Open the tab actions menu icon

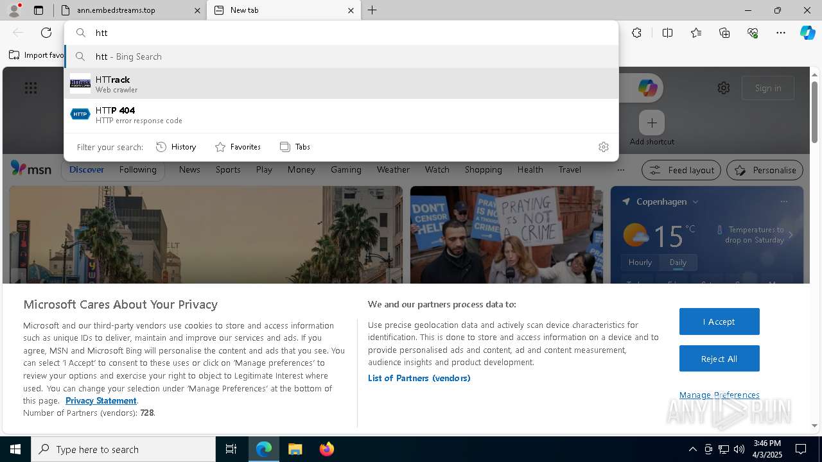pos(39,10)
